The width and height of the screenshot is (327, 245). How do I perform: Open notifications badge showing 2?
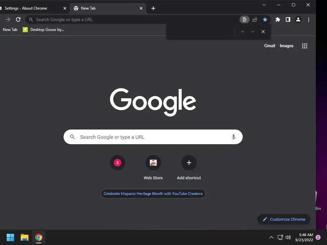(x=318, y=237)
